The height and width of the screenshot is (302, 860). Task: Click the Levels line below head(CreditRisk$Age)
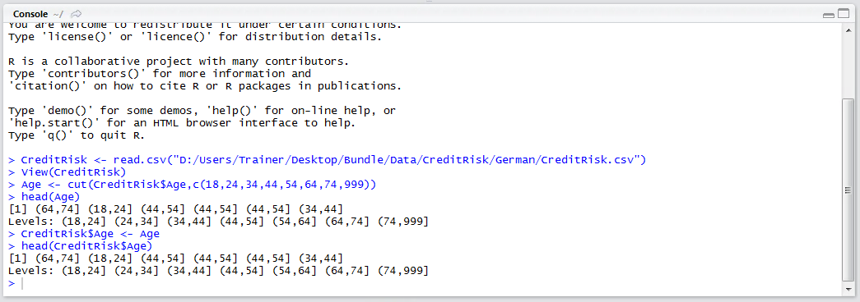point(218,271)
